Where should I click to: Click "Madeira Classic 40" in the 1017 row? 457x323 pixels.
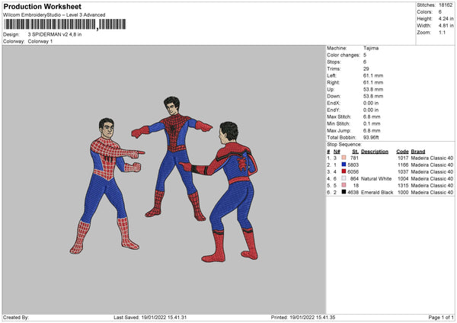pyautogui.click(x=432, y=158)
